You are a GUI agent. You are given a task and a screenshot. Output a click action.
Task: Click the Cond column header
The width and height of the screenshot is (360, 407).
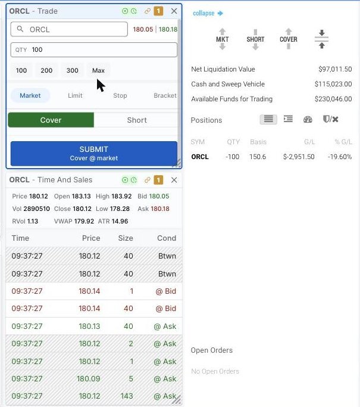click(167, 238)
